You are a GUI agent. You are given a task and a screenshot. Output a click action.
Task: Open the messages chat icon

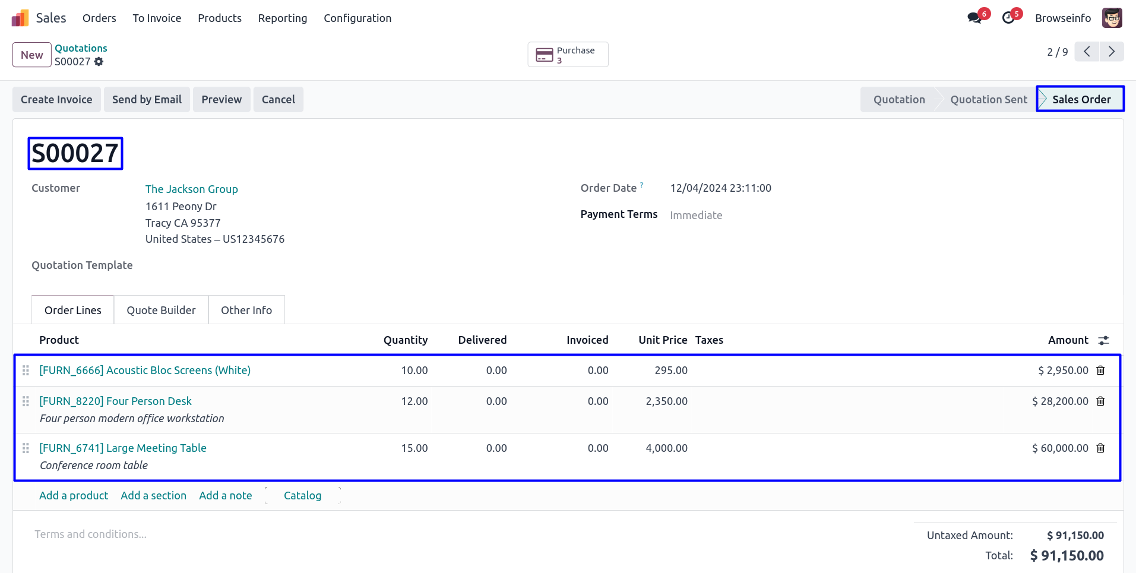(974, 18)
